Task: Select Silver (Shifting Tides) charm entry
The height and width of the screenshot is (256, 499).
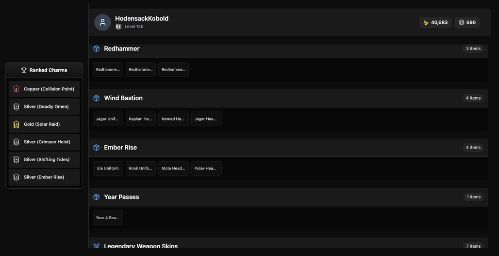Action: 44,160
